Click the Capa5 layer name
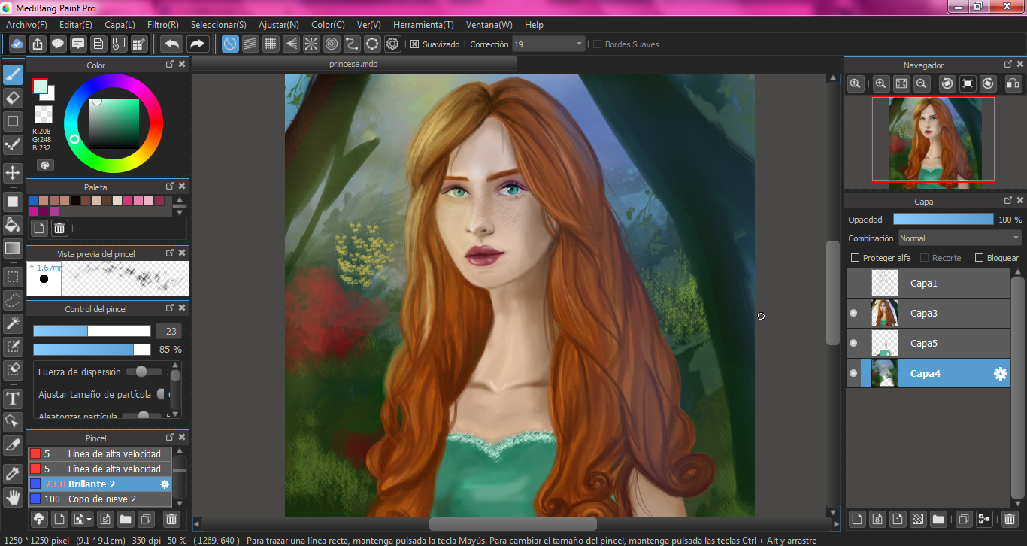This screenshot has height=546, width=1027. [924, 344]
